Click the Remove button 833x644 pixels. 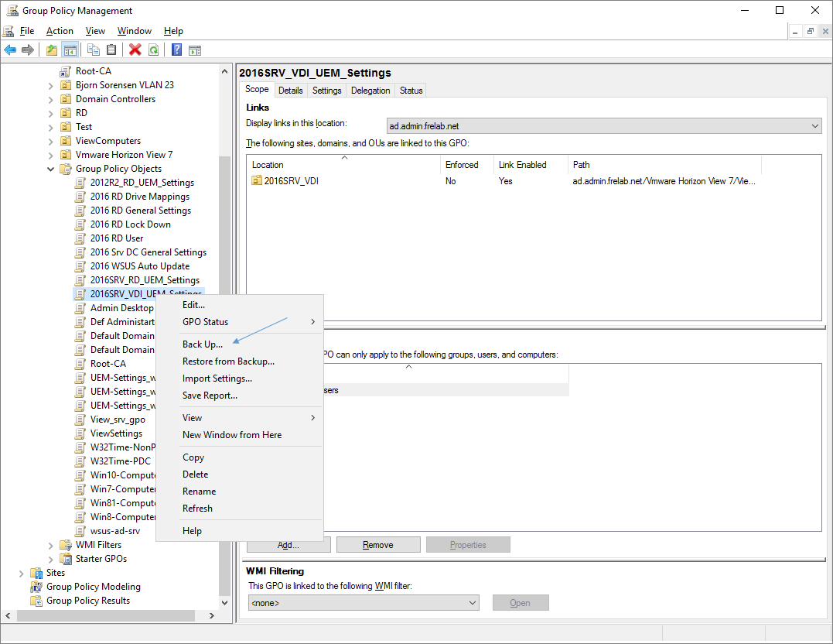pyautogui.click(x=378, y=545)
